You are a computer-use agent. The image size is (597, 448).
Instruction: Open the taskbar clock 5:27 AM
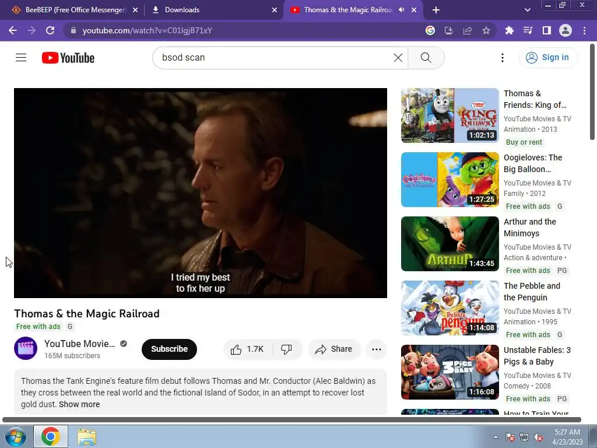point(567,437)
